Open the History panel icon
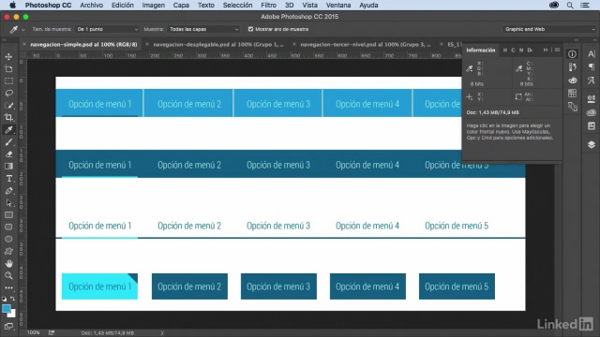600x337 pixels. (x=572, y=67)
